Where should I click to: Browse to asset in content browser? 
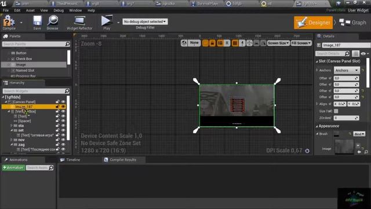coord(53,23)
